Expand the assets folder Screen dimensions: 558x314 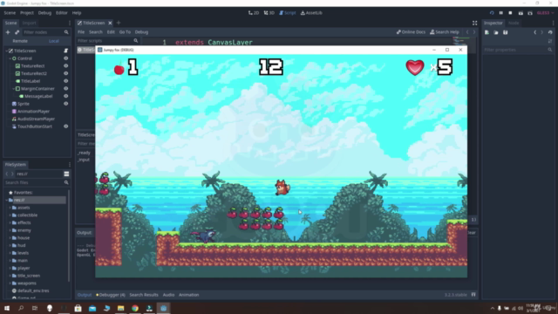10,208
